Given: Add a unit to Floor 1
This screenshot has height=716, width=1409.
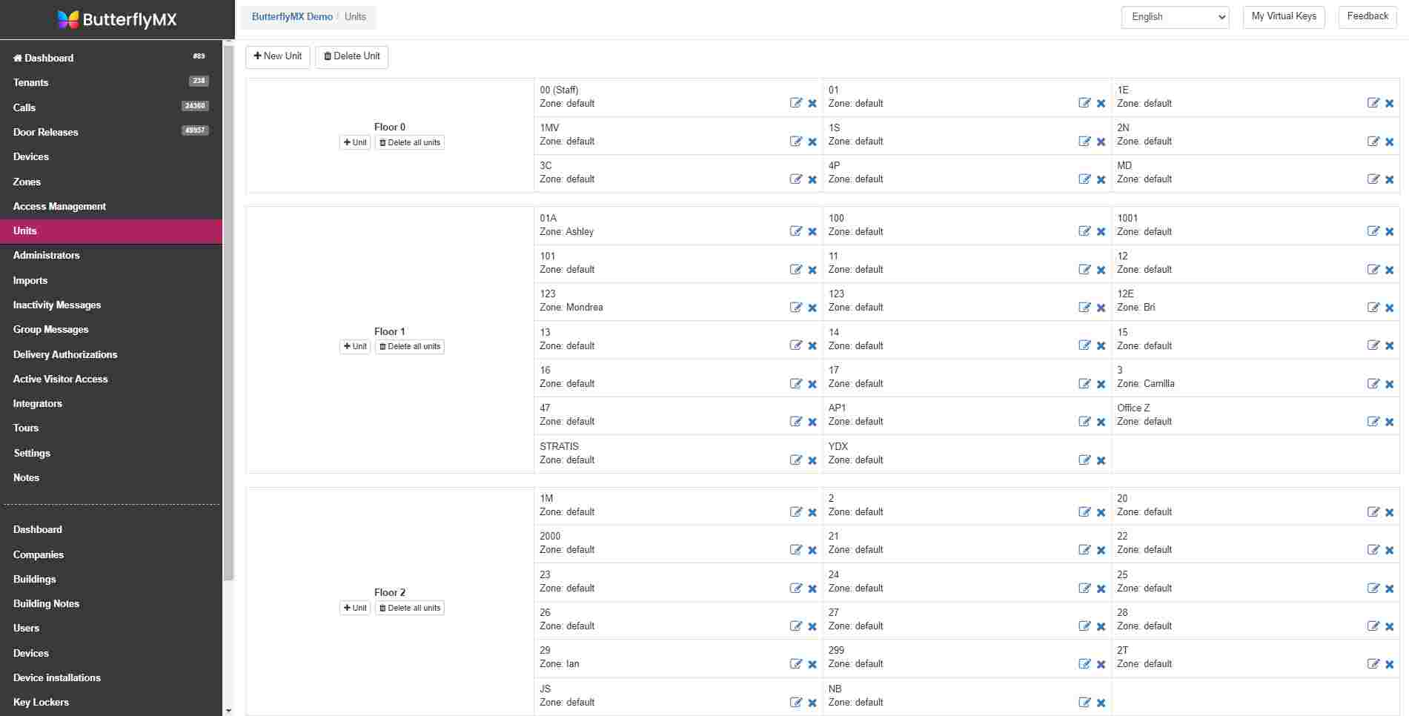Looking at the screenshot, I should pyautogui.click(x=355, y=346).
